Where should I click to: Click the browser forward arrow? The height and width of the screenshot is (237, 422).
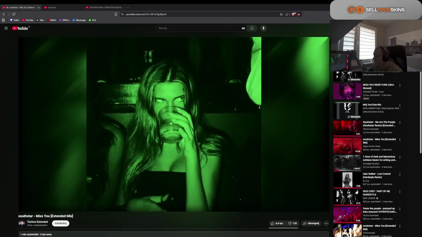9,14
